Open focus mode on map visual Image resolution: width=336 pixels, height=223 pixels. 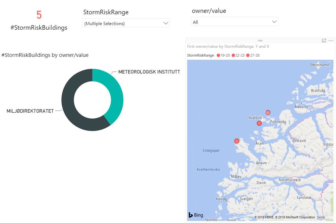point(324,41)
